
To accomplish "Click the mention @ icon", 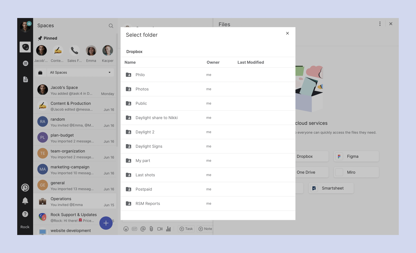I will (143, 229).
